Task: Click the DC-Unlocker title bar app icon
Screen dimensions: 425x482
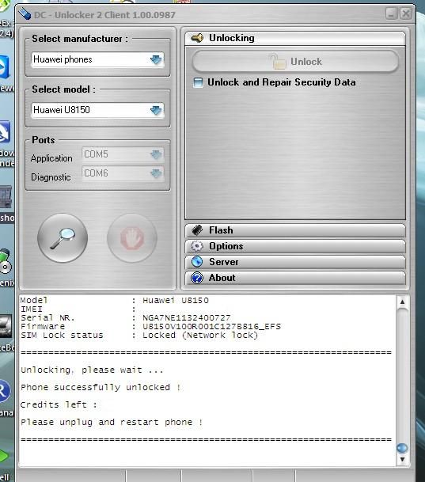Action: point(25,13)
